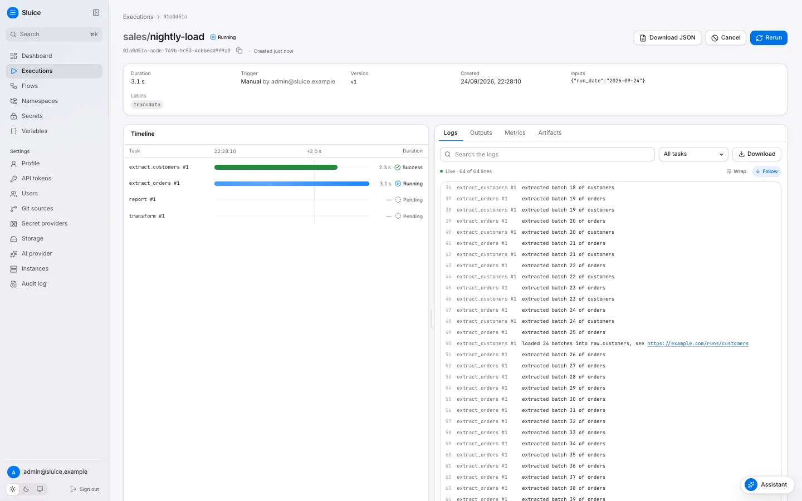Click the extract_orders running bar
Viewport: 802px width, 501px height.
(x=292, y=184)
